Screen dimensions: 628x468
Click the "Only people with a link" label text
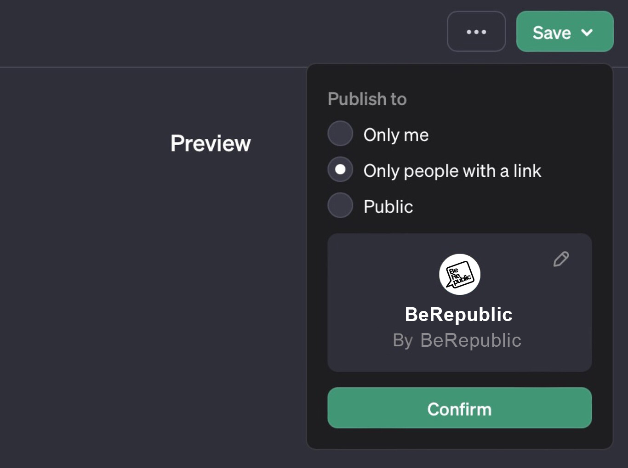[x=452, y=171]
